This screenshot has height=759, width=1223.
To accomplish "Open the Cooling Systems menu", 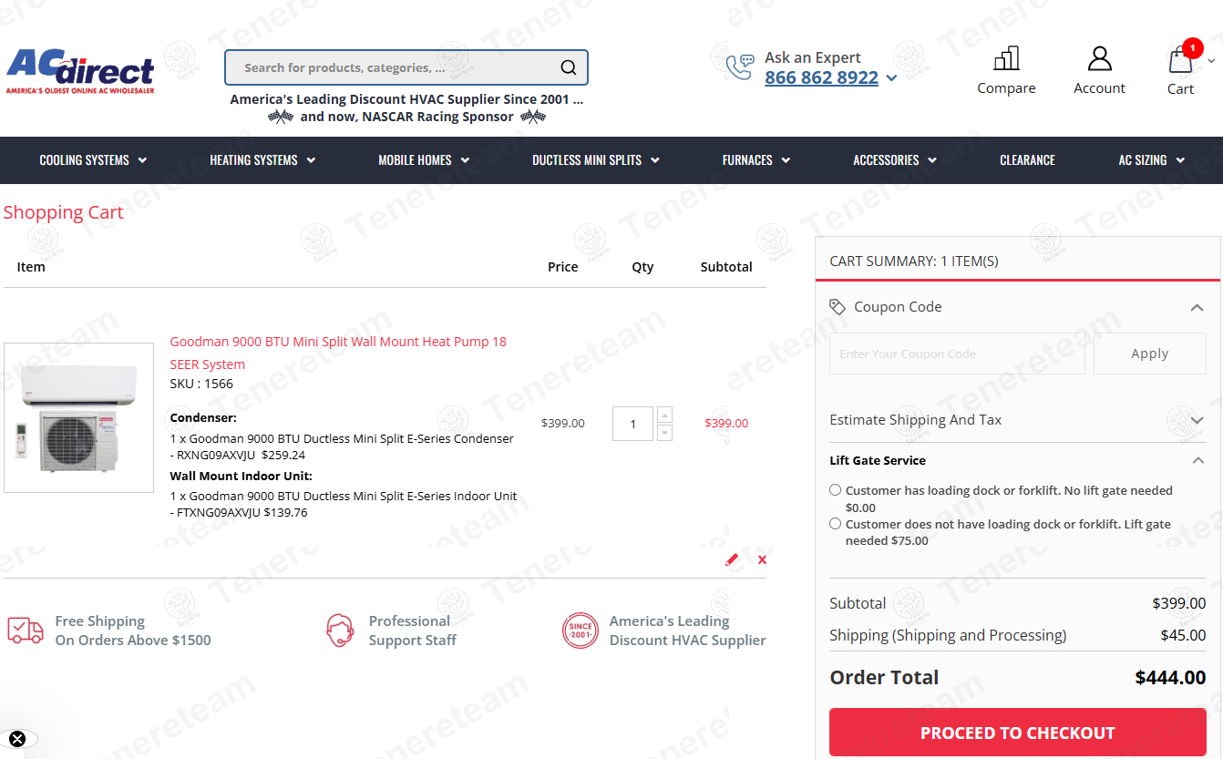I will (93, 160).
